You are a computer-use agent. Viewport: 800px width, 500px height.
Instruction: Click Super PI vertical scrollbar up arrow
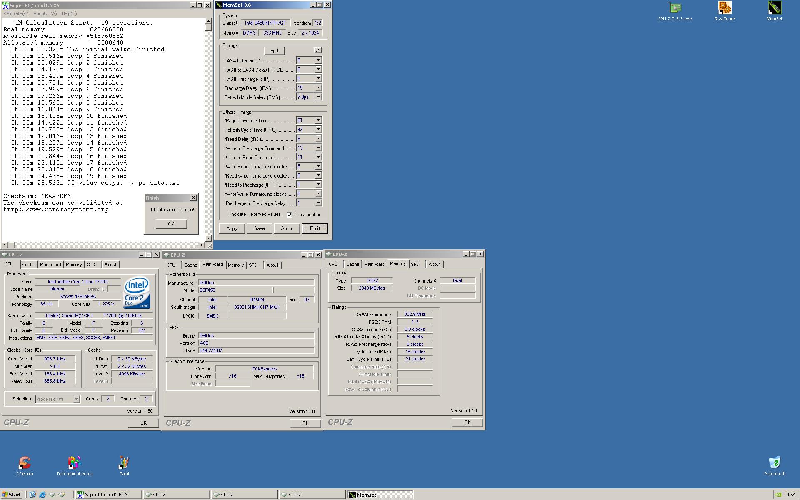pos(208,21)
